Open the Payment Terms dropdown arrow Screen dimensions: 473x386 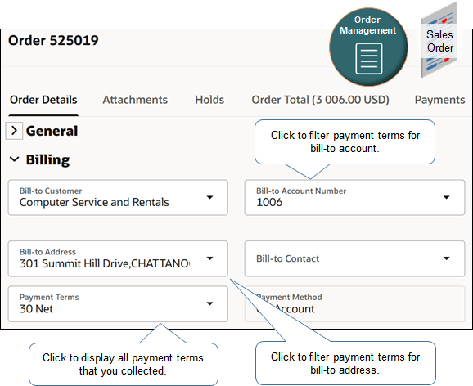point(209,303)
